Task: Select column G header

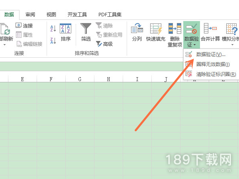Action: tap(80, 79)
